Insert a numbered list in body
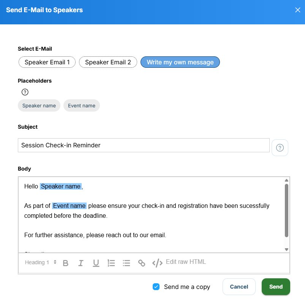 [111, 263]
